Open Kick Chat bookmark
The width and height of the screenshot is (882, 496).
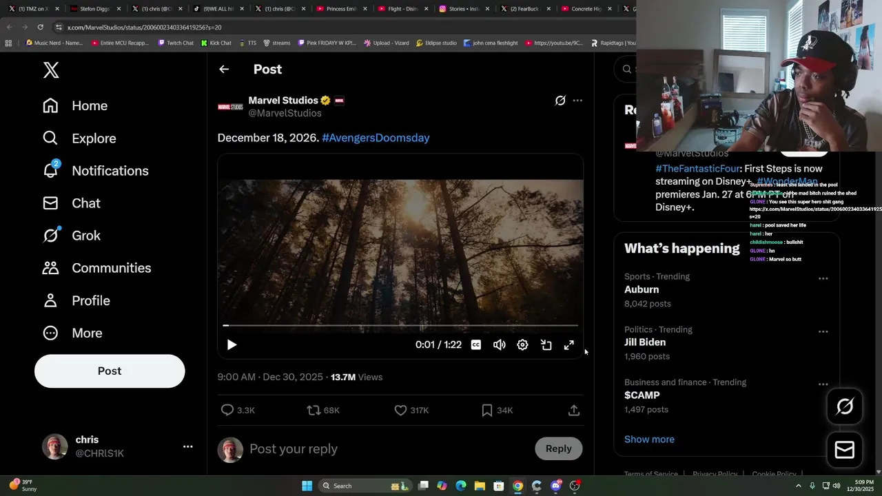216,43
